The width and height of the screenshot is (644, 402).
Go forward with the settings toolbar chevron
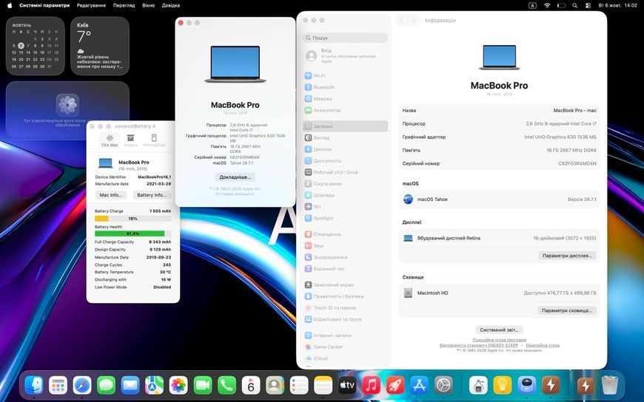coord(414,20)
